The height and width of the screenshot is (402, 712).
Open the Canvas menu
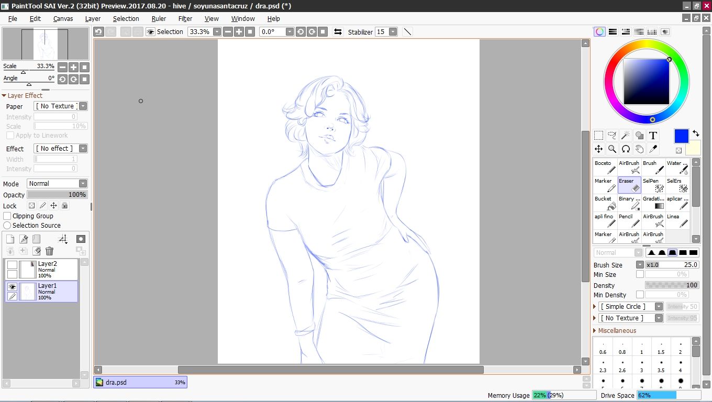point(63,19)
